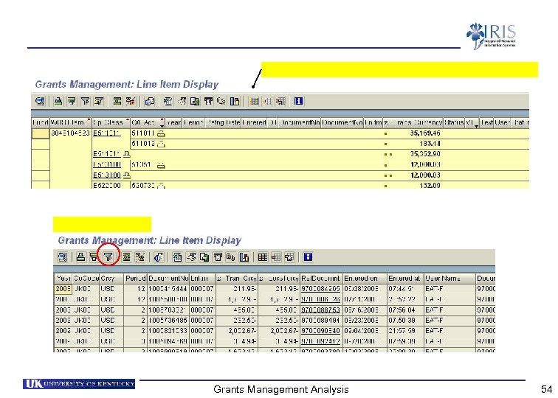Click the Entered on column header

365,279
